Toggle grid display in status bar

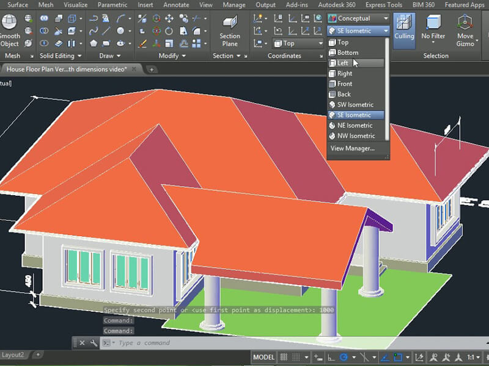[285, 357]
